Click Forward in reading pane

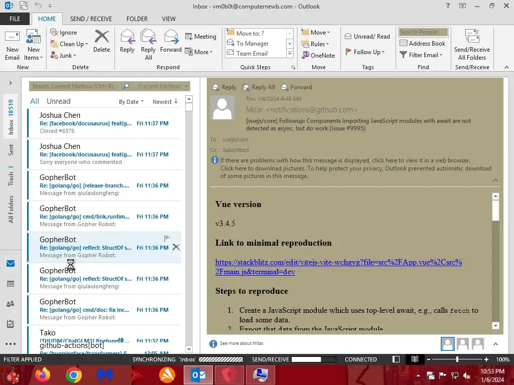click(x=297, y=87)
